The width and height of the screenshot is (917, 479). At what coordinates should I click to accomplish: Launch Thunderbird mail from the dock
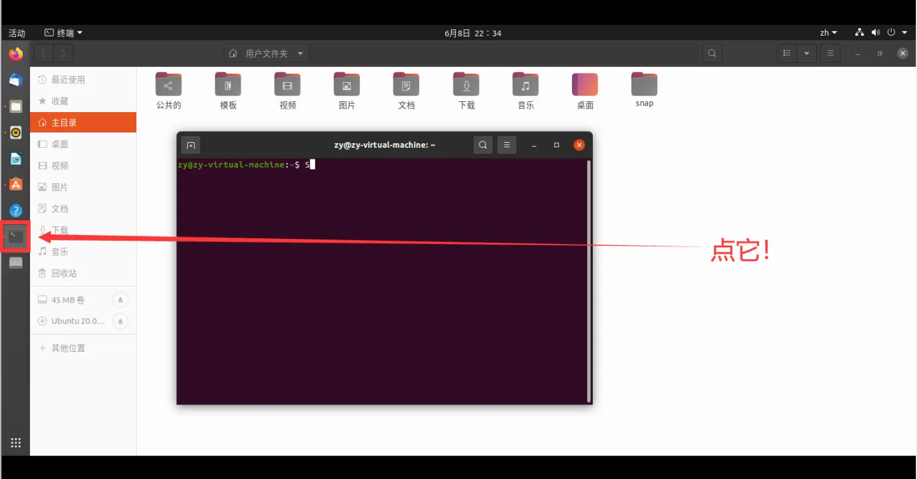coord(16,80)
